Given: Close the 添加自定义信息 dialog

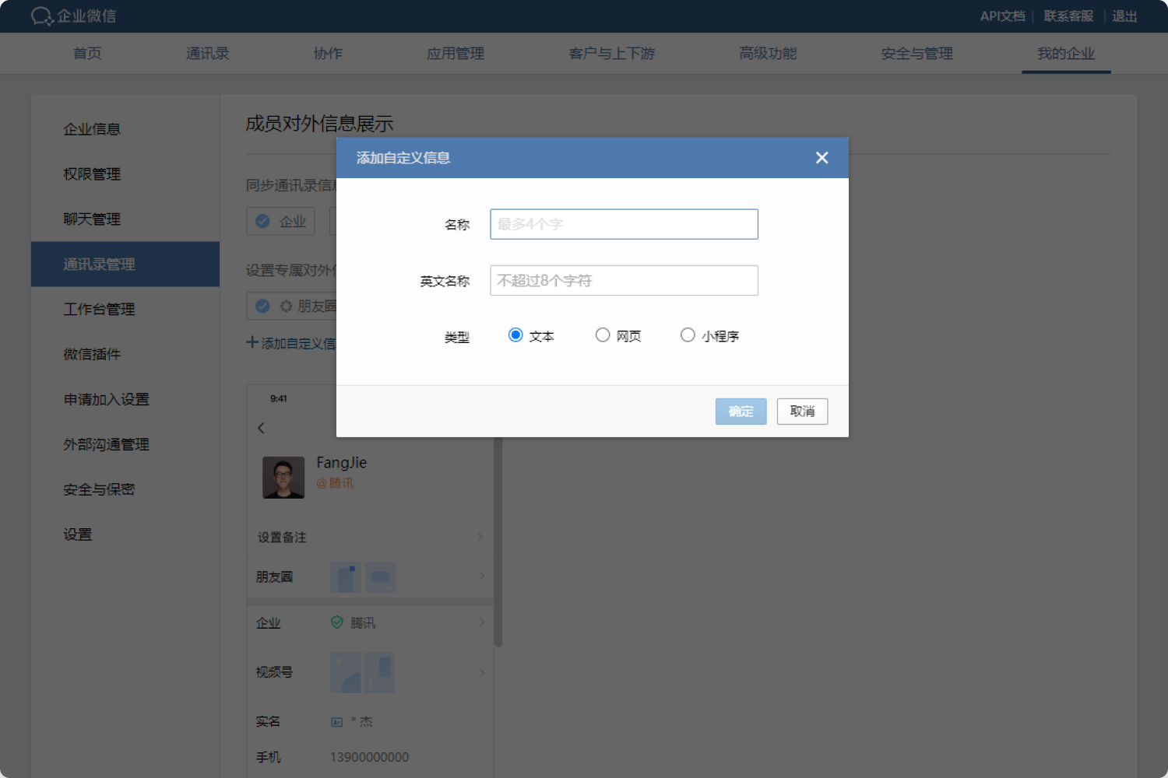Looking at the screenshot, I should pos(821,157).
